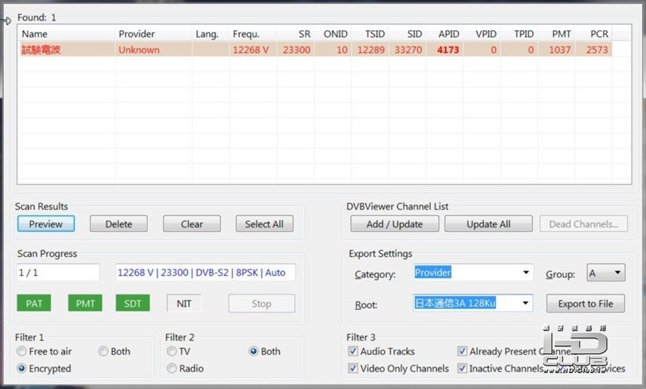
Task: Select the SDT indicator
Action: tap(133, 303)
